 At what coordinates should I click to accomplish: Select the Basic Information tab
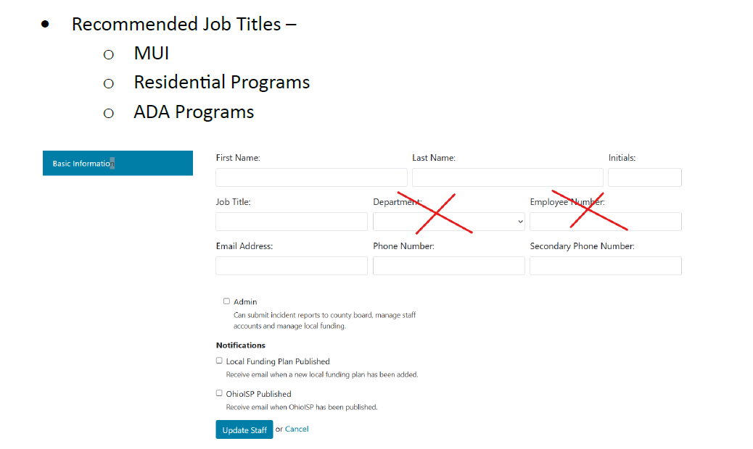(x=118, y=163)
